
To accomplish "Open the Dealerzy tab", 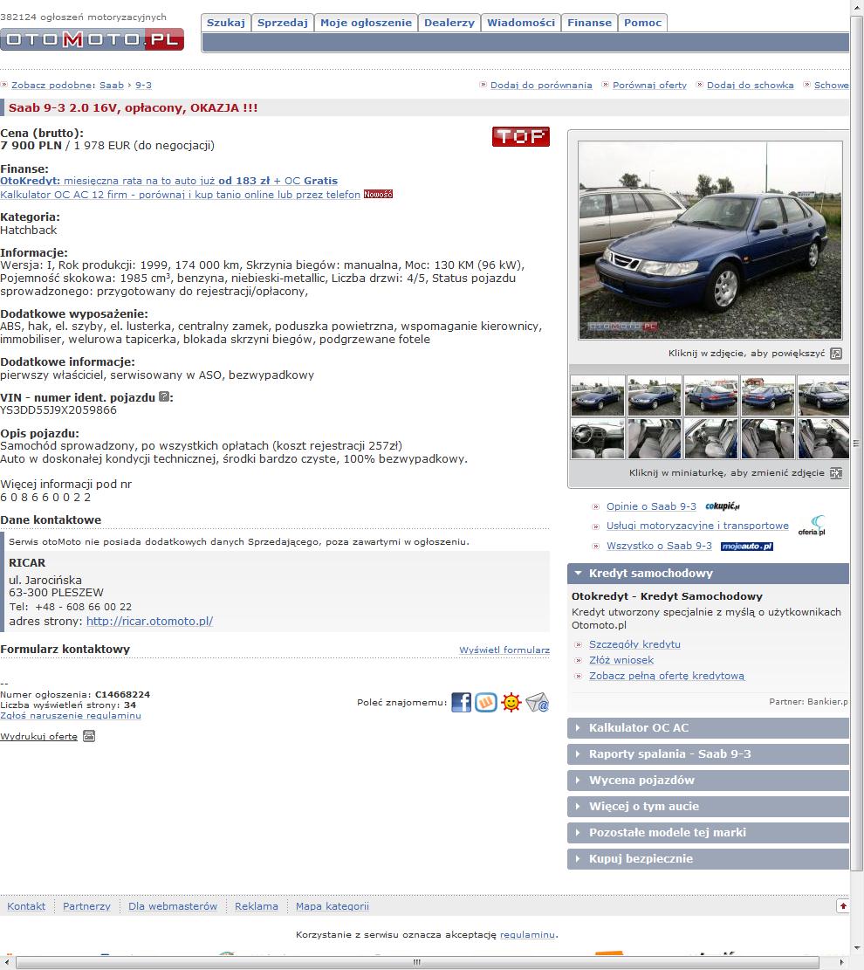I will tap(449, 23).
